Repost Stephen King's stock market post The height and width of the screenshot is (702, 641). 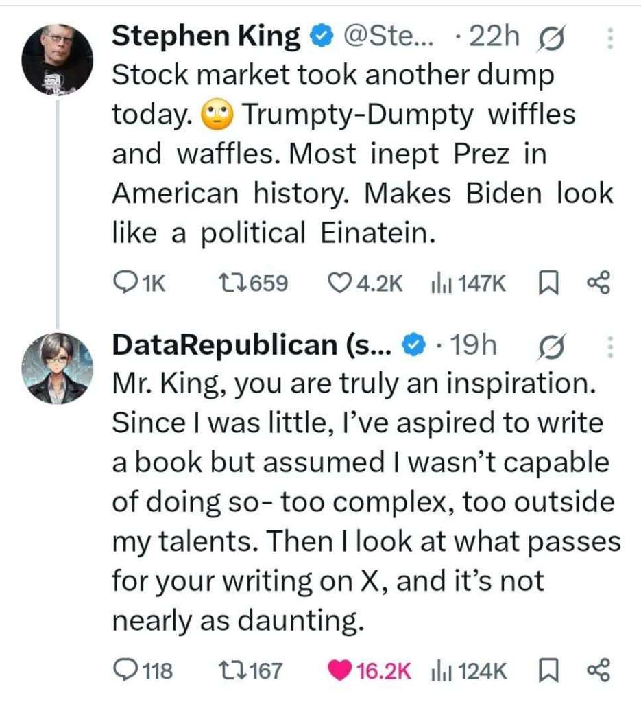(x=228, y=281)
